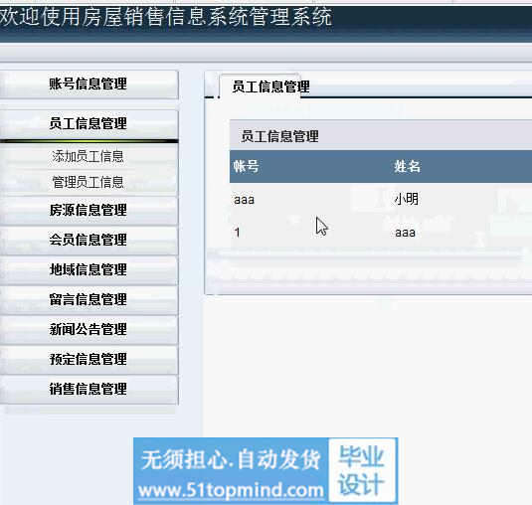The height and width of the screenshot is (505, 532).
Task: Click the 账号 column header
Action: [246, 167]
